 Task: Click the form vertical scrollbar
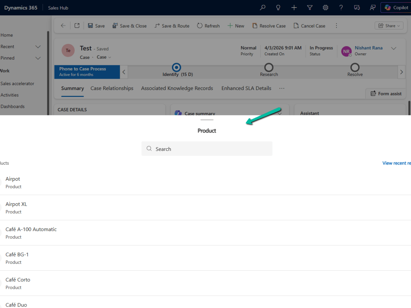[x=409, y=107]
